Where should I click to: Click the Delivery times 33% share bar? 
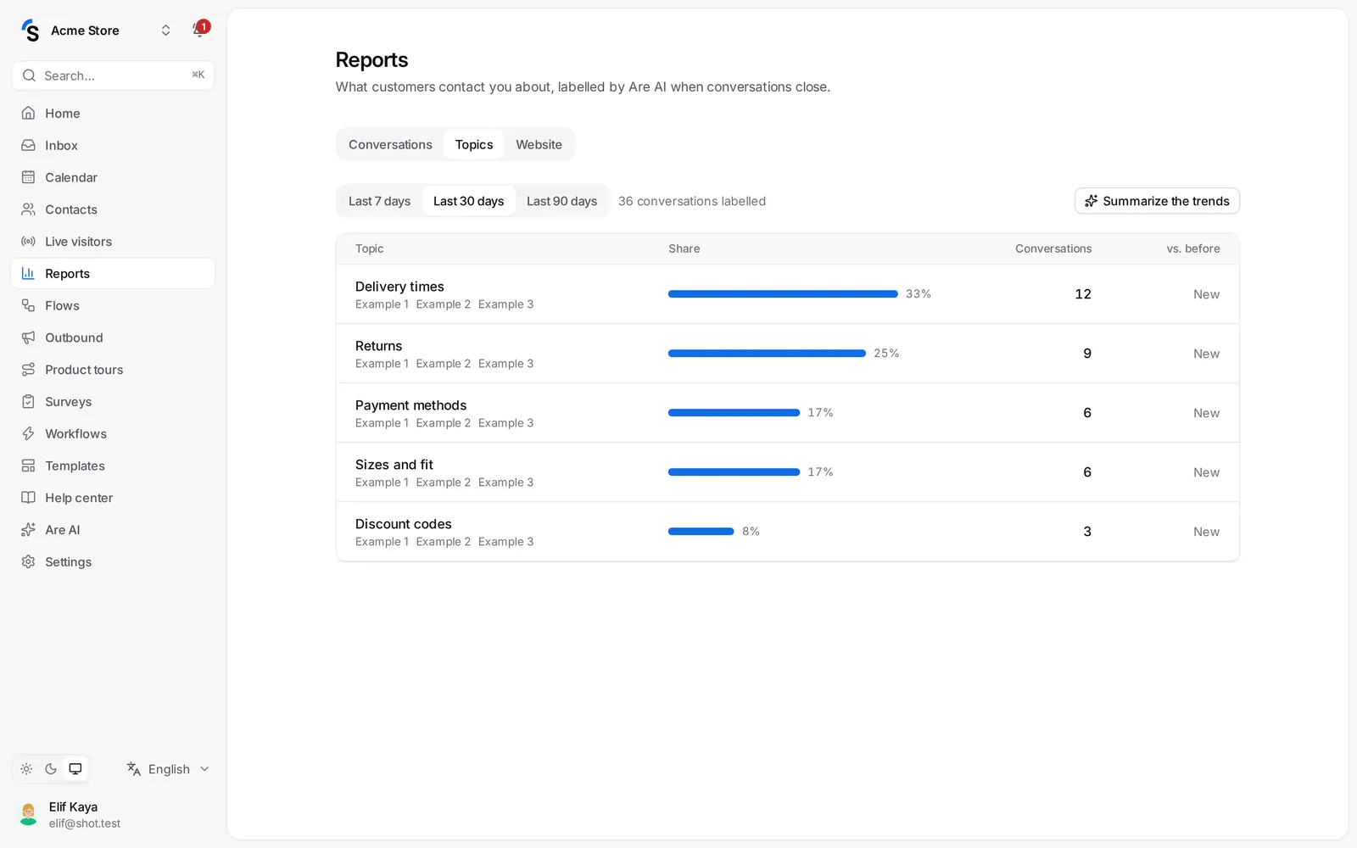tap(783, 294)
